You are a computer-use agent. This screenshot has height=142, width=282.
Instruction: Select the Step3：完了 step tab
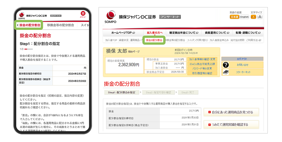click(188, 92)
